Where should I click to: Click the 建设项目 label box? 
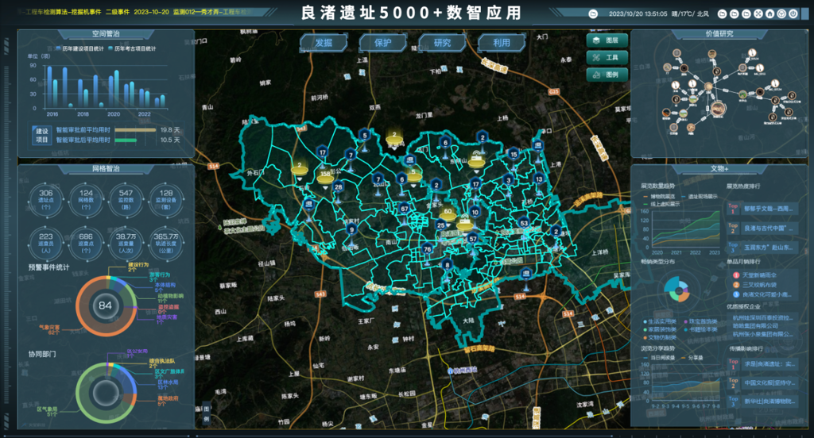pyautogui.click(x=41, y=135)
